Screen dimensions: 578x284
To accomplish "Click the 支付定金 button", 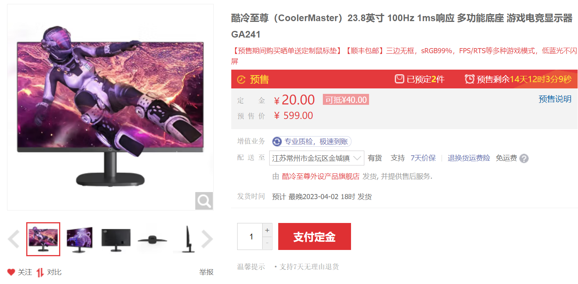I will pos(315,237).
